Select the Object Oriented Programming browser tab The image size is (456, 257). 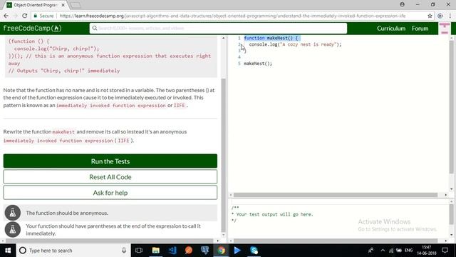35,5
